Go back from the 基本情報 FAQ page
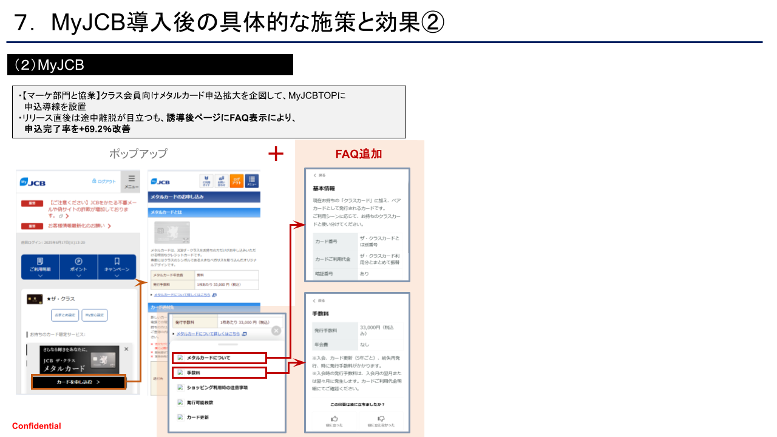This screenshot has height=437, width=777. click(x=319, y=175)
